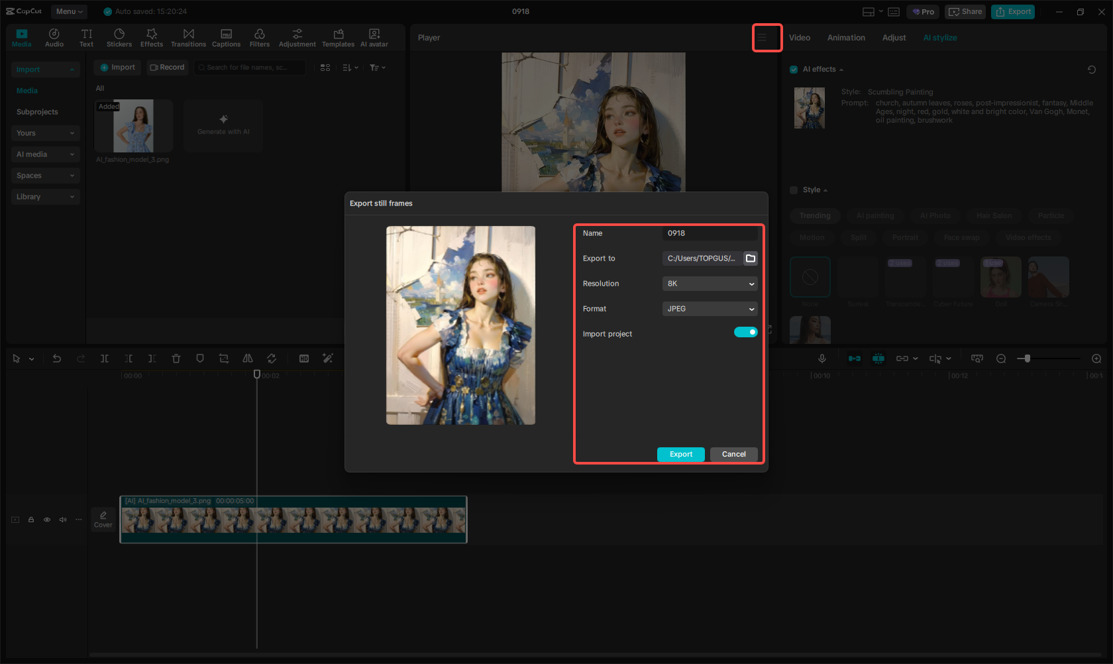The width and height of the screenshot is (1113, 664).
Task: Click the microphone record voiceover icon
Action: 821,359
